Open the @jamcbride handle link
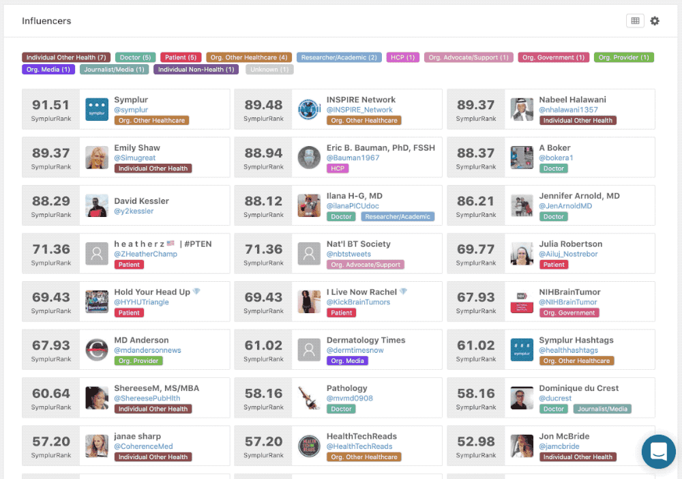Image resolution: width=682 pixels, height=479 pixels. coord(559,446)
